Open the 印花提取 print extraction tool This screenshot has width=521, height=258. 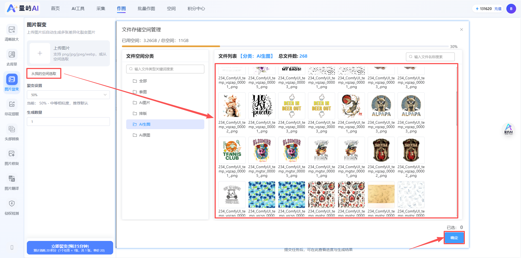coord(12,107)
